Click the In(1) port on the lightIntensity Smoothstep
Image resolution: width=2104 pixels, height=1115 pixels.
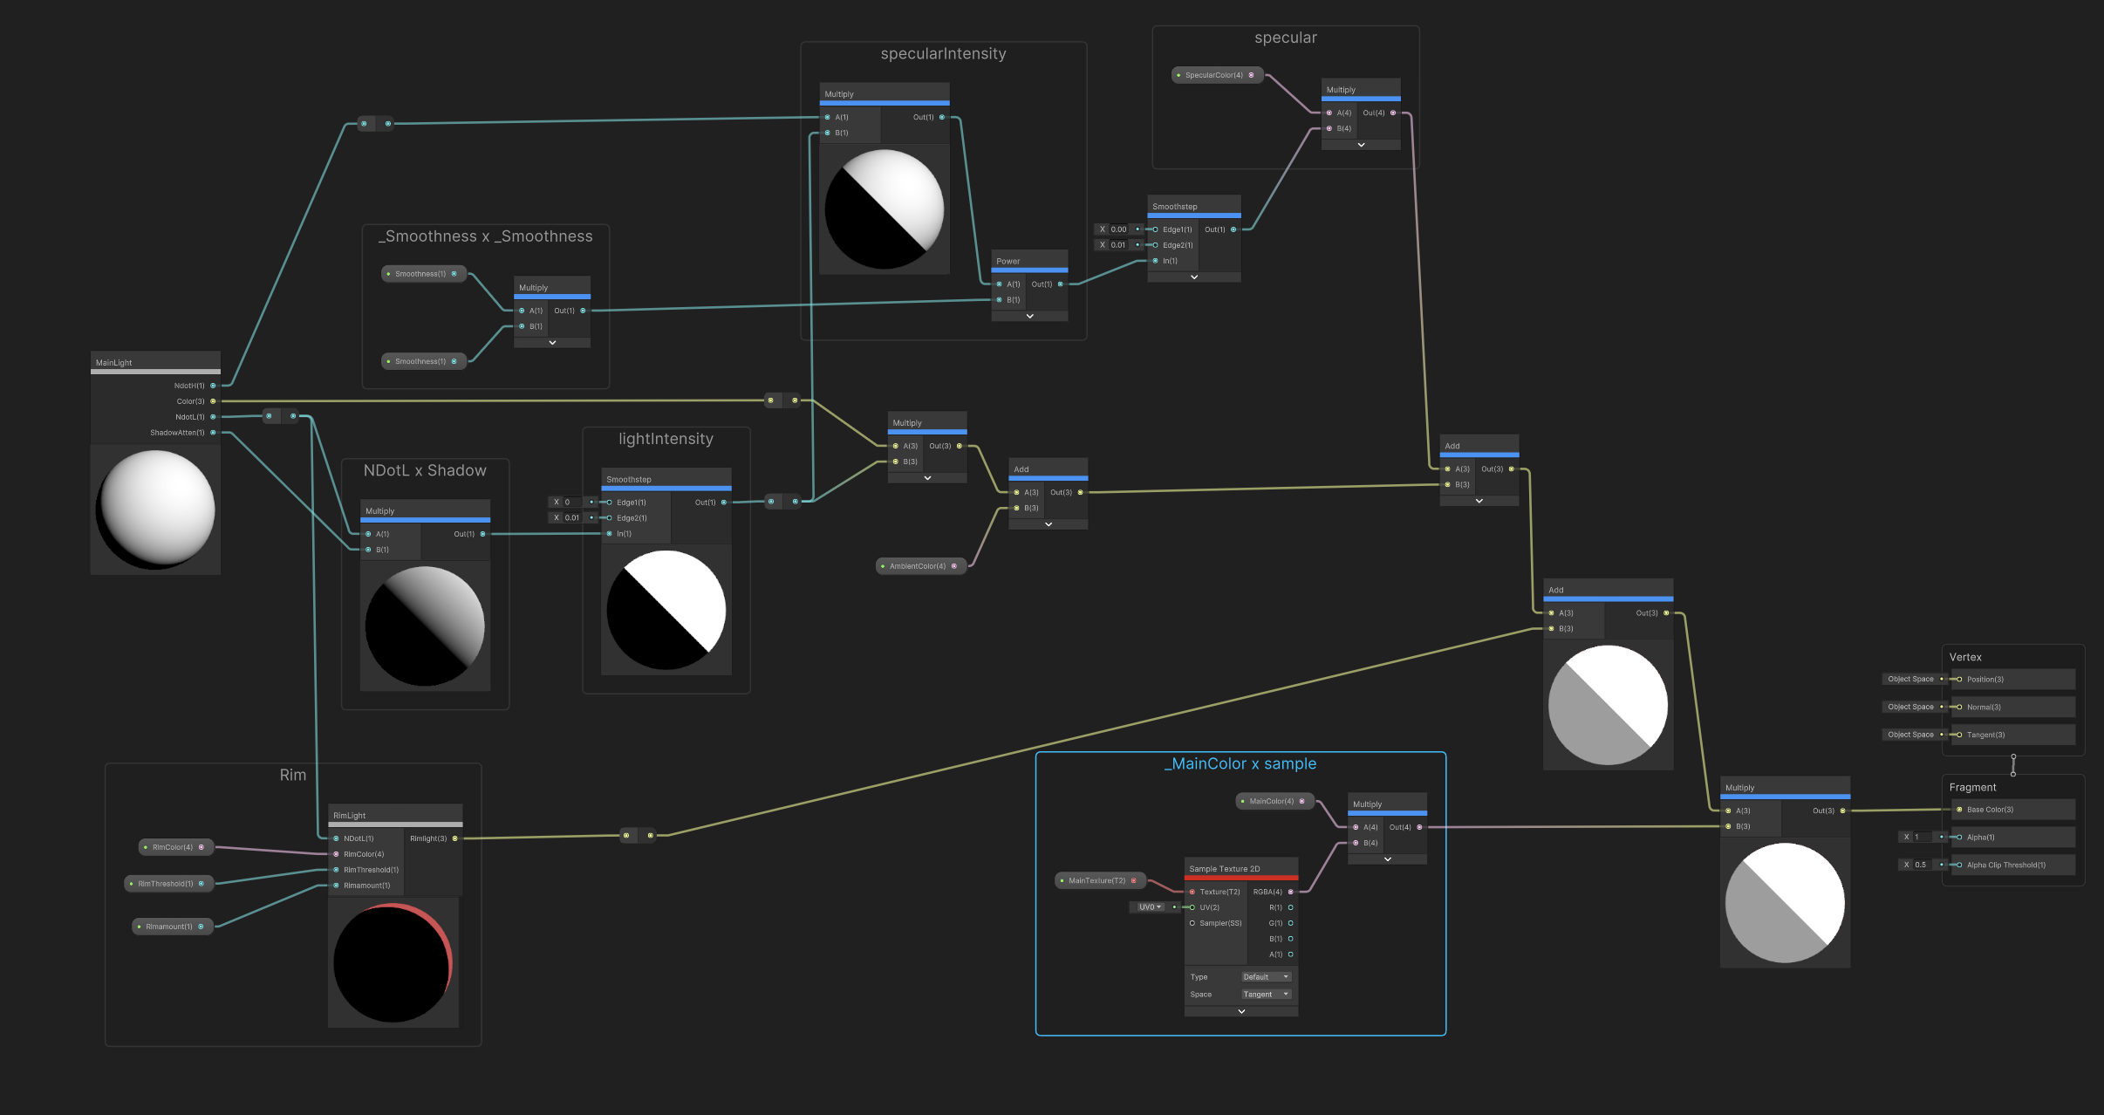(x=609, y=534)
